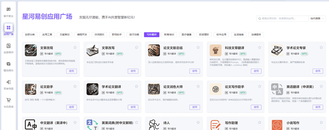
Task: Open 会员商城 shopping cart icon
Action: [8, 100]
